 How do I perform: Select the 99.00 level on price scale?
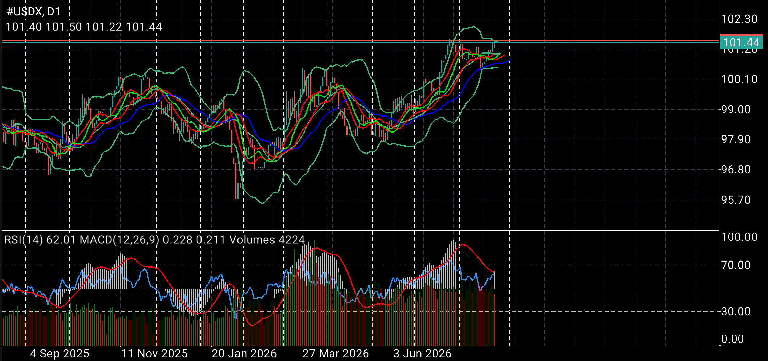pos(736,109)
